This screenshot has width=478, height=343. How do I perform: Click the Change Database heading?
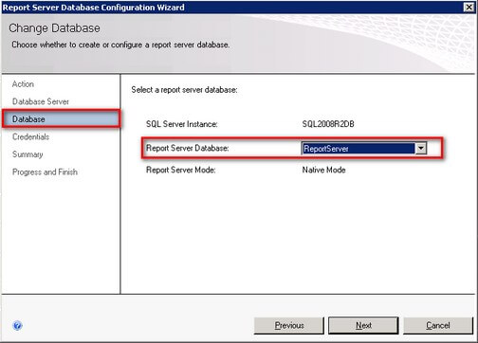coord(54,28)
